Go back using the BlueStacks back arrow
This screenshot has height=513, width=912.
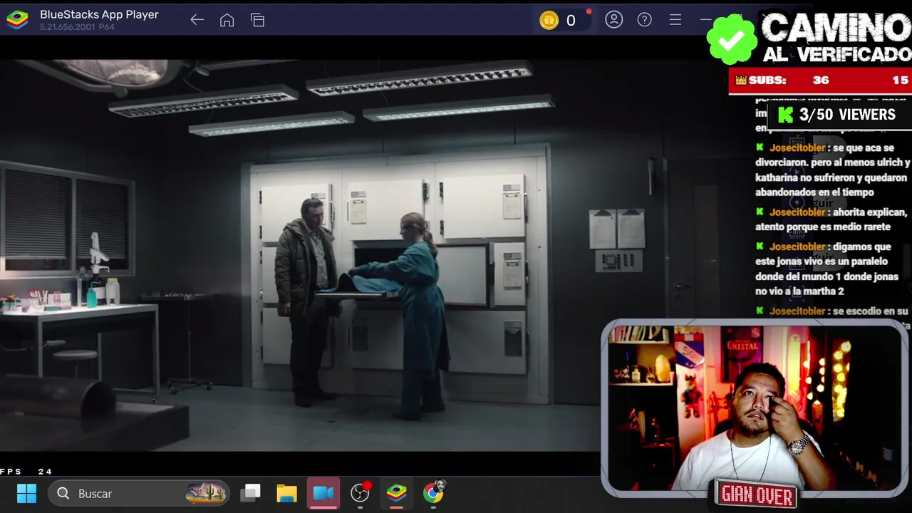(x=197, y=20)
